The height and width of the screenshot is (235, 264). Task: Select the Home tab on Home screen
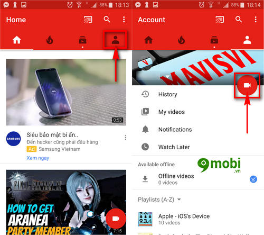pos(17,40)
